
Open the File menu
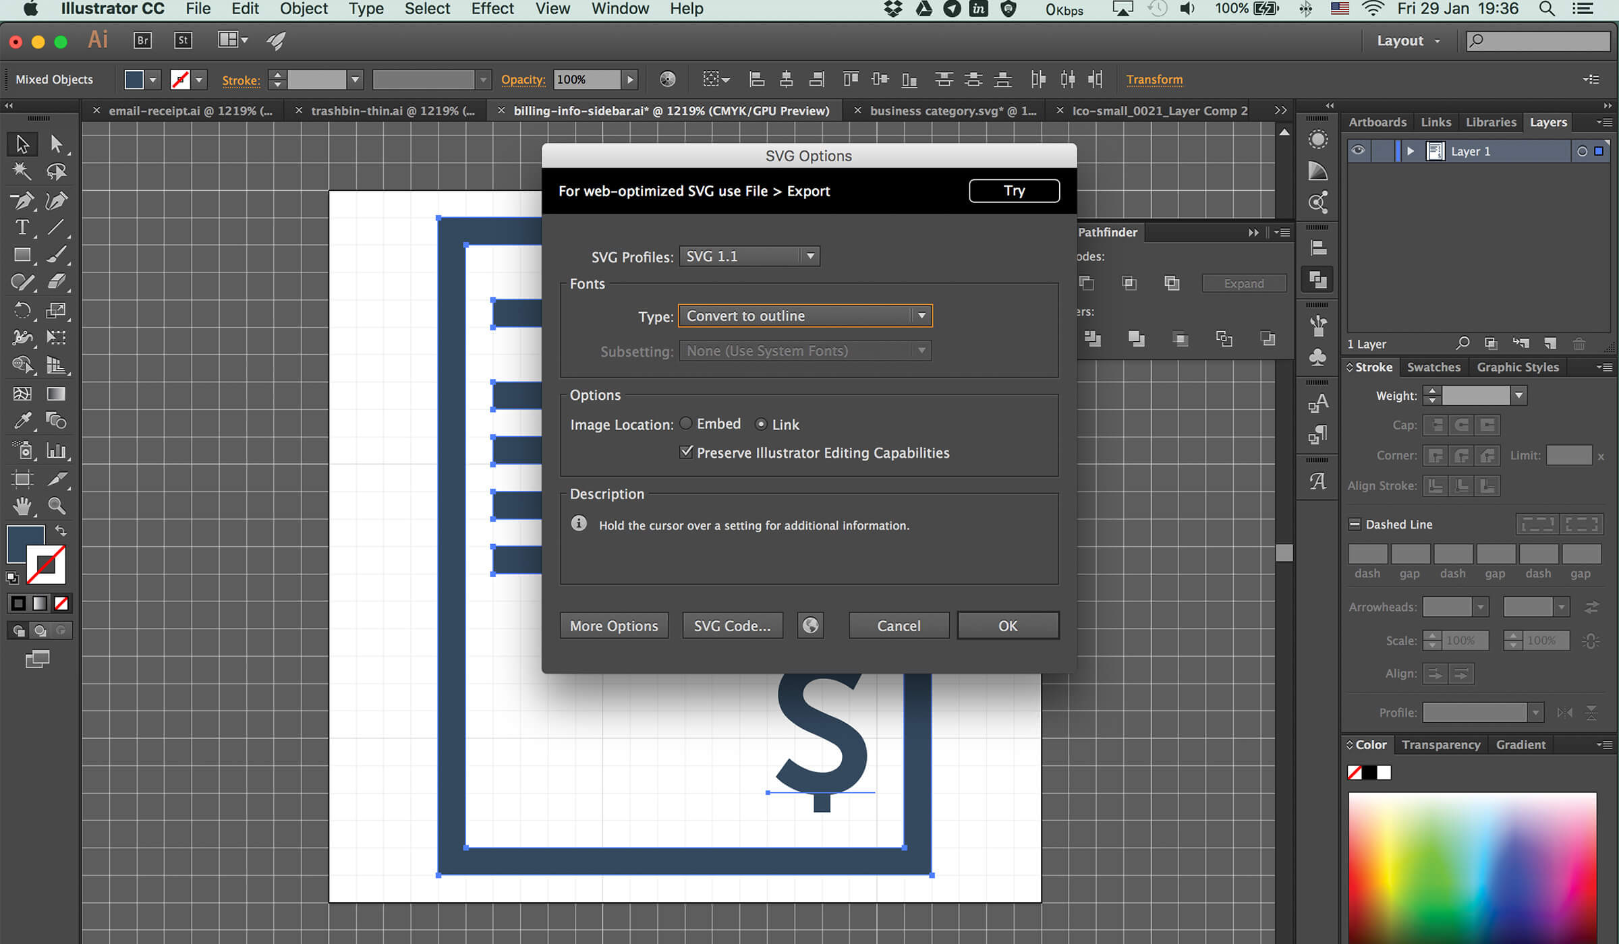[x=198, y=9]
